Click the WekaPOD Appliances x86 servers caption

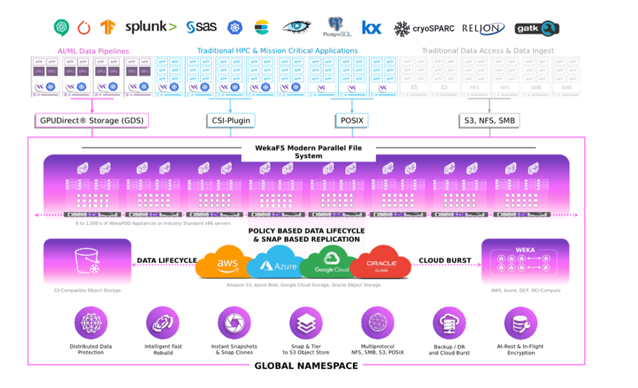153,224
